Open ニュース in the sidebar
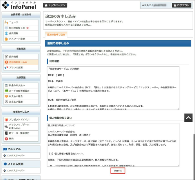The width and height of the screenshot is (195, 180). click(21, 22)
